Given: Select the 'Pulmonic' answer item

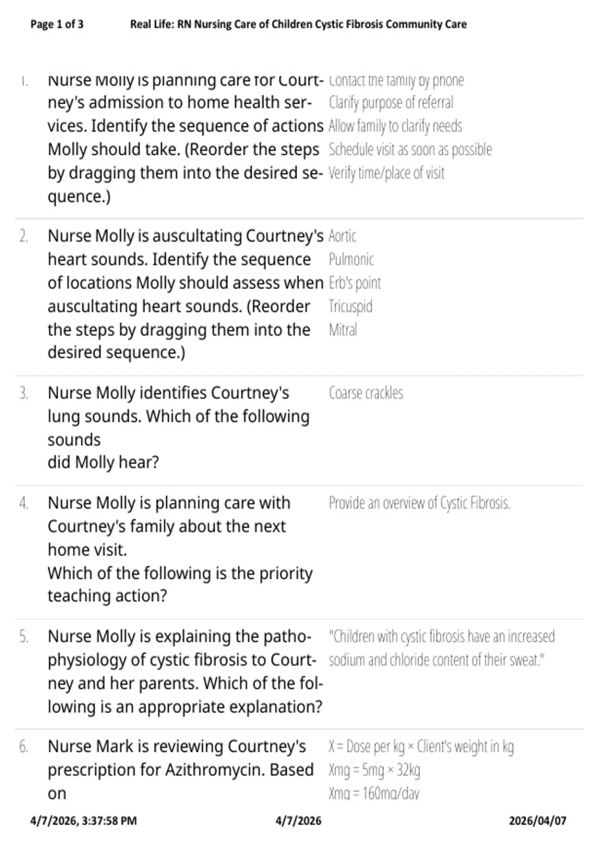Looking at the screenshot, I should (x=351, y=259).
